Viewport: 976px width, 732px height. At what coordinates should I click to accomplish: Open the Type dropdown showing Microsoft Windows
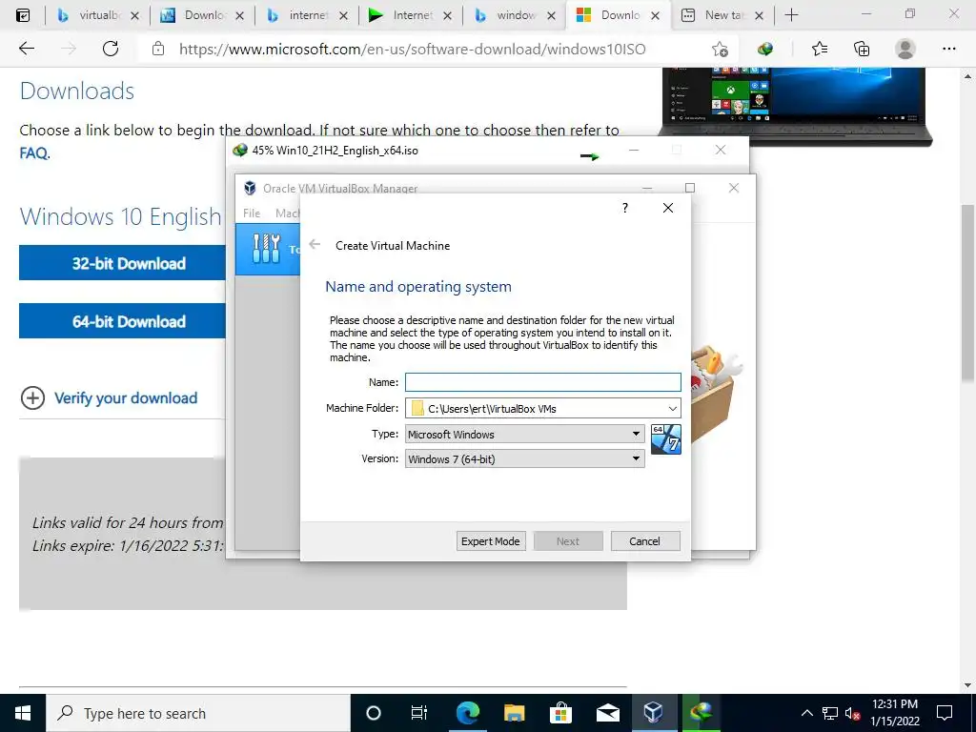point(525,434)
